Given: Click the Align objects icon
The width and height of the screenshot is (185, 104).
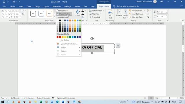Looking at the screenshot, I should coord(148,11).
